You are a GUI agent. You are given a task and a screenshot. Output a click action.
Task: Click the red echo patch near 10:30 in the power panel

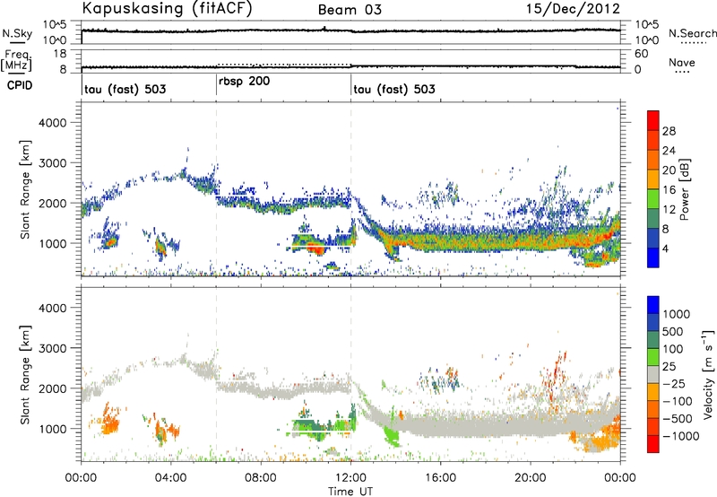pos(315,248)
